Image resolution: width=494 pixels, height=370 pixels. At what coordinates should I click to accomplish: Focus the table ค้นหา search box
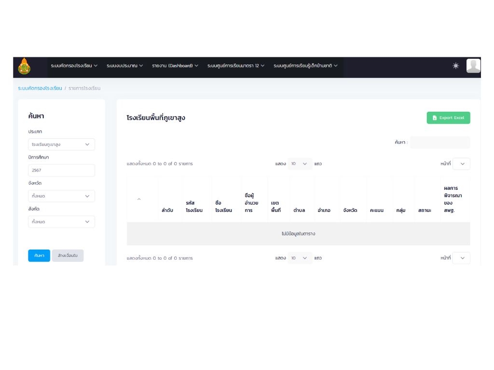click(439, 143)
